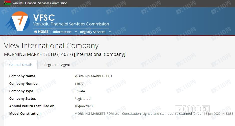Expand the chevron next to Information
Viewport: 235px width, 126px height.
click(76, 32)
